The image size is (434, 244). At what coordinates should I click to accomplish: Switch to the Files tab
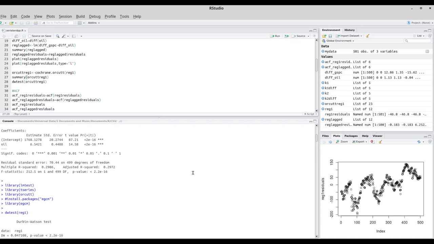pos(325,136)
